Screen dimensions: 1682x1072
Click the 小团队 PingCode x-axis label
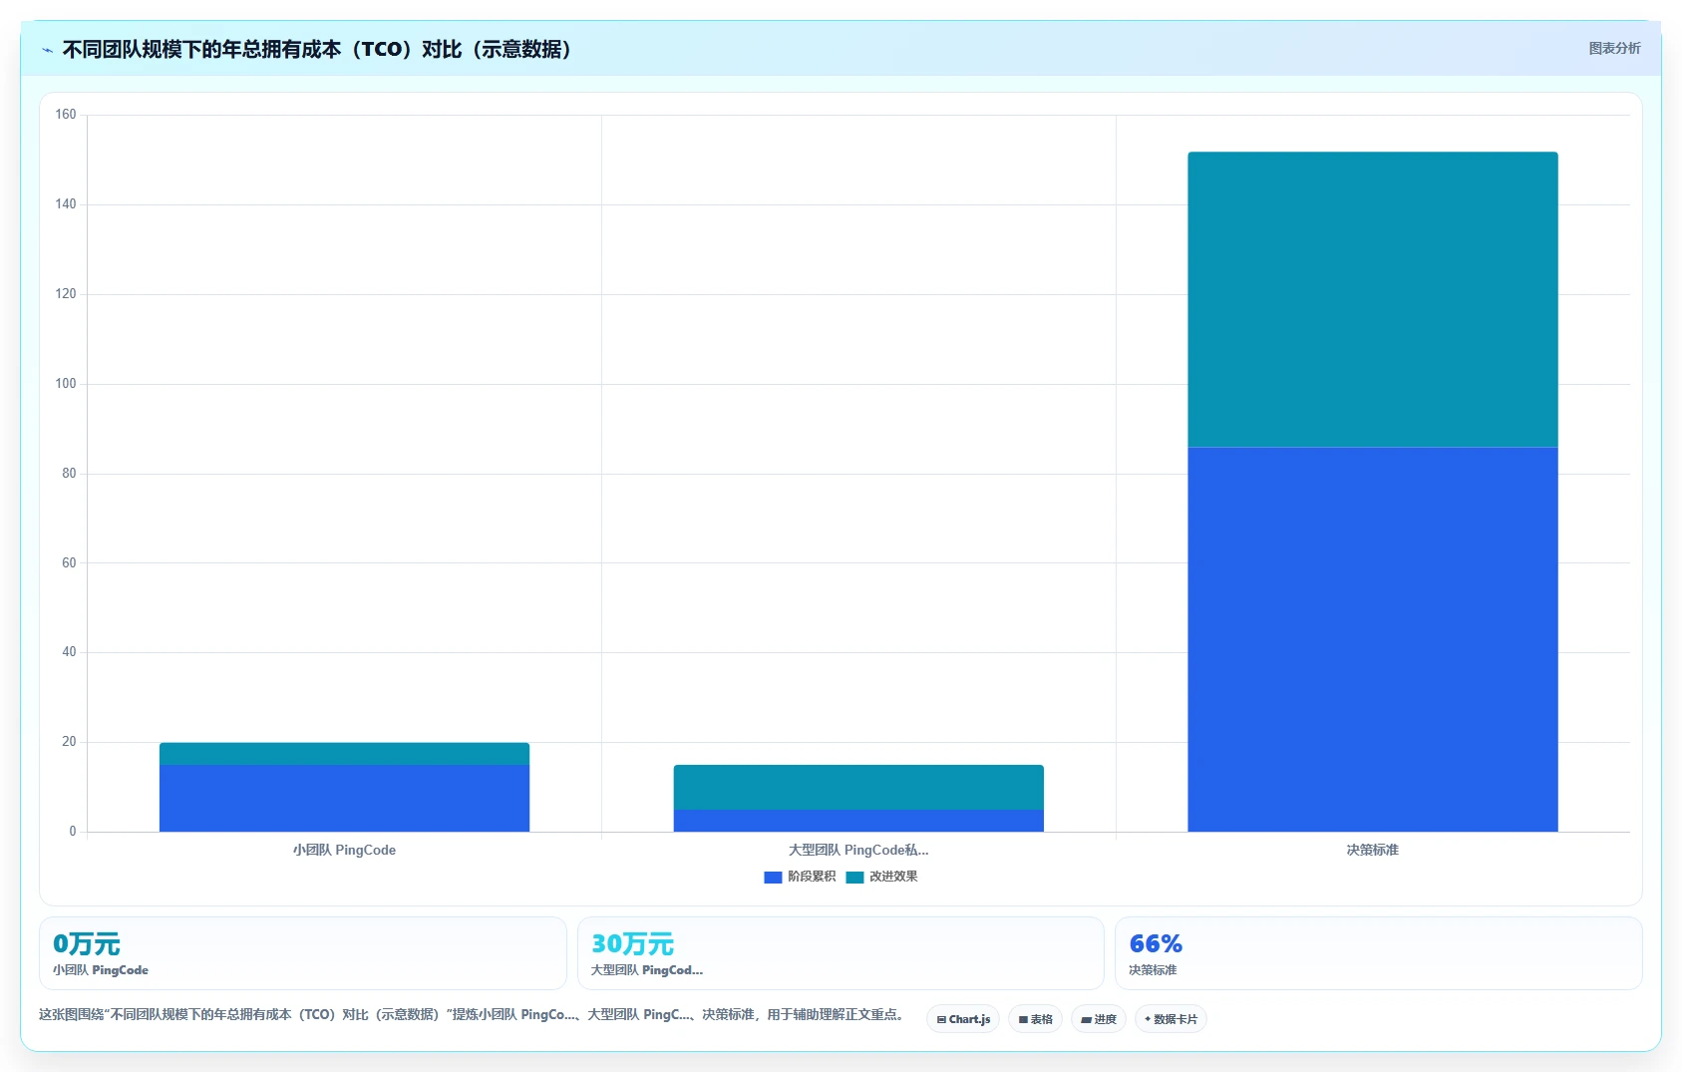coord(344,850)
